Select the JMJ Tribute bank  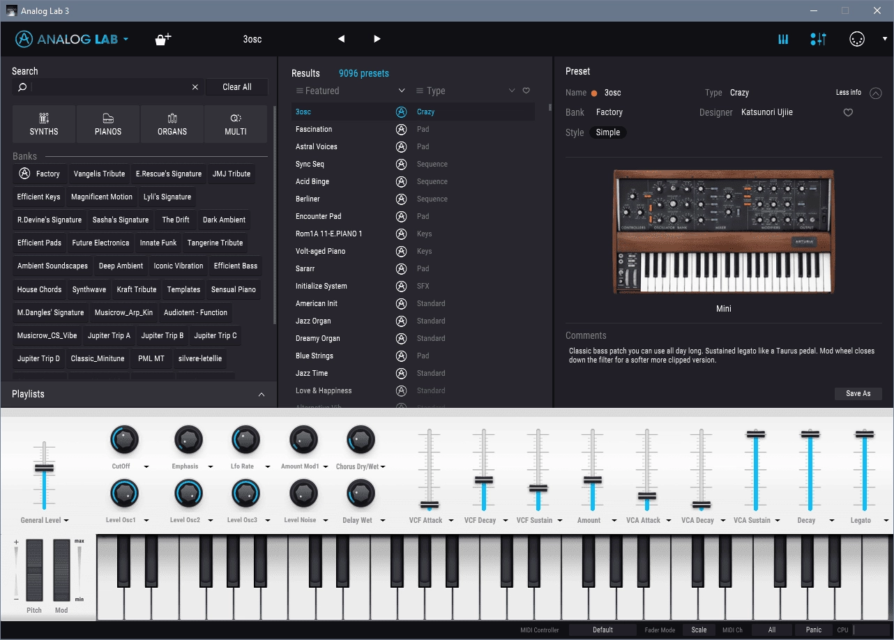(232, 174)
